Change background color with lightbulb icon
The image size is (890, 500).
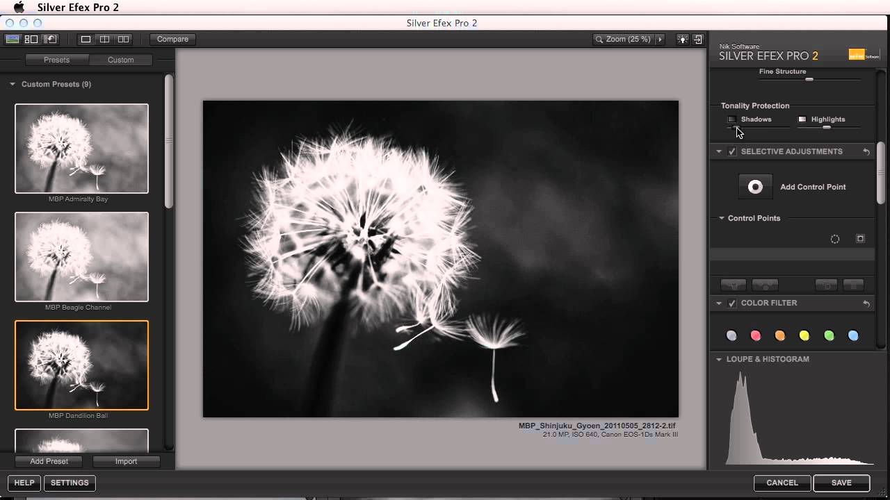(683, 40)
